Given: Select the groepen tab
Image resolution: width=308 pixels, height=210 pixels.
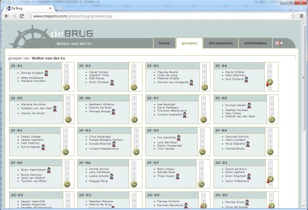Looking at the screenshot, I should [189, 43].
